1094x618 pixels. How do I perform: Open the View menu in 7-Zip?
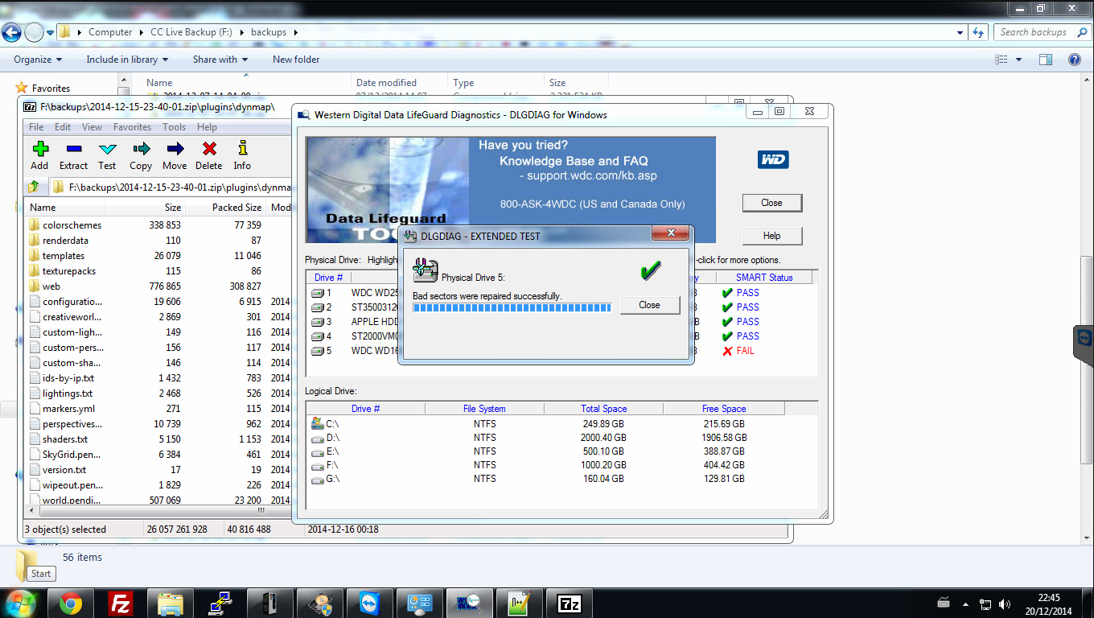[92, 127]
